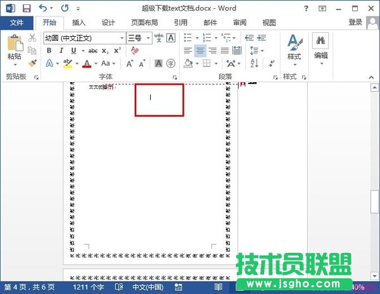Collapse the ribbon with the arrow
Image resolution: width=380 pixels, height=294 pixels.
(371, 77)
